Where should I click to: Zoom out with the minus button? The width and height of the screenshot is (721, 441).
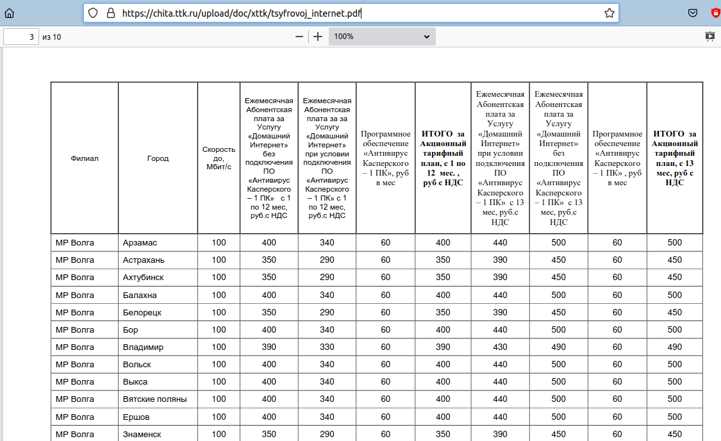click(299, 37)
